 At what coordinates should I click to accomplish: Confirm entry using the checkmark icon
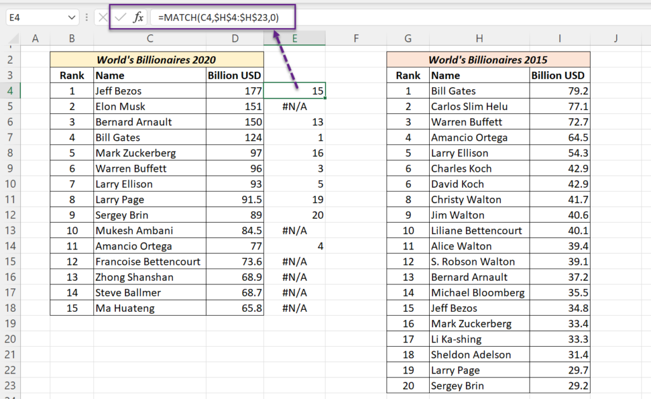click(x=120, y=17)
